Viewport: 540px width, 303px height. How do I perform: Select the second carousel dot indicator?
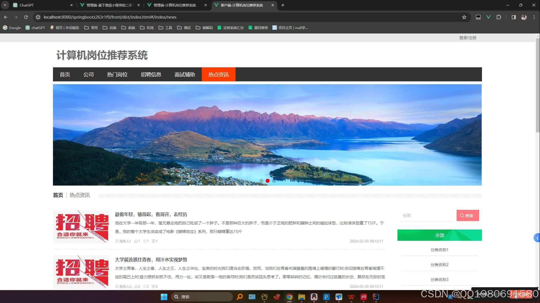coord(267,181)
